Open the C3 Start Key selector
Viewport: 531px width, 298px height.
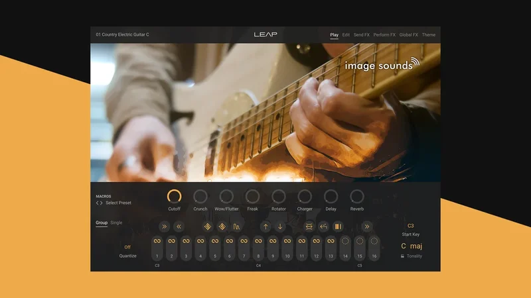410,226
